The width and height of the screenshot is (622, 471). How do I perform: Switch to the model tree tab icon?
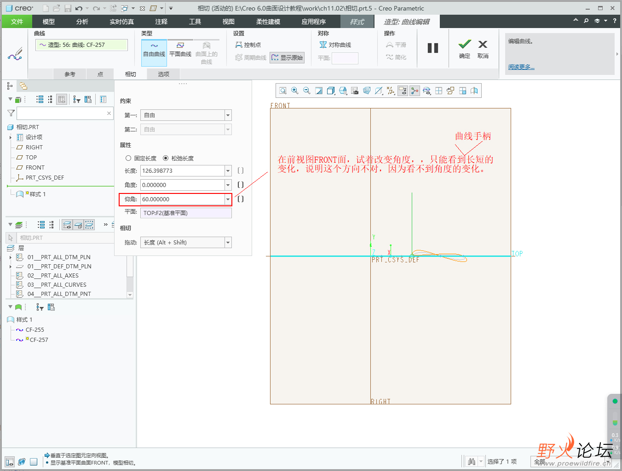coord(10,86)
